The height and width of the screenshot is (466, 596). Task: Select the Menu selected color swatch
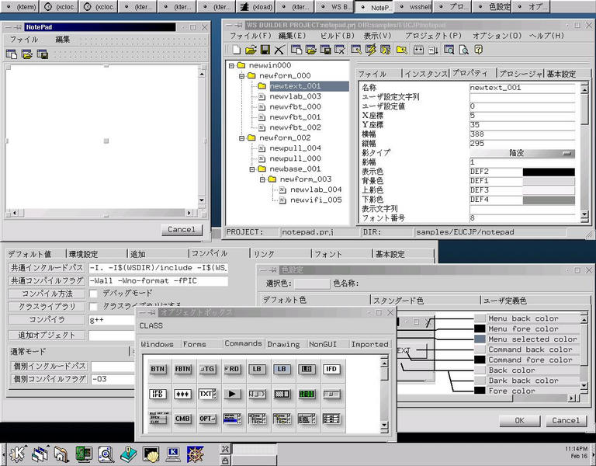480,339
